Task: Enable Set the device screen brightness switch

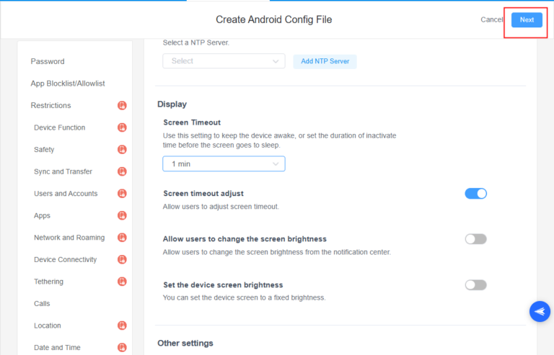Action: point(475,285)
